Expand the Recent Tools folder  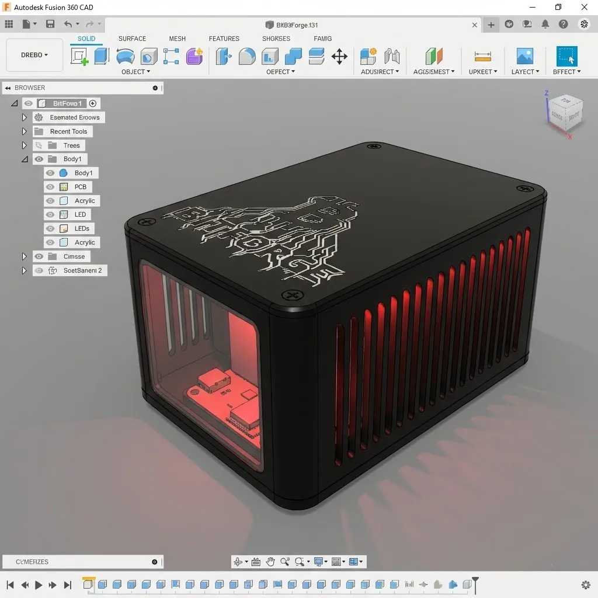click(x=23, y=131)
